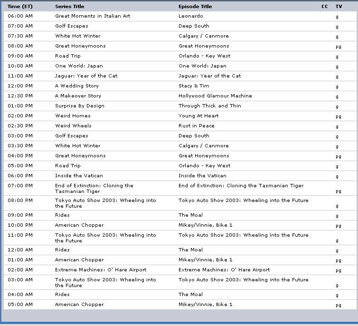Click the 10:00 AM One World: Japan episode

tap(203, 66)
